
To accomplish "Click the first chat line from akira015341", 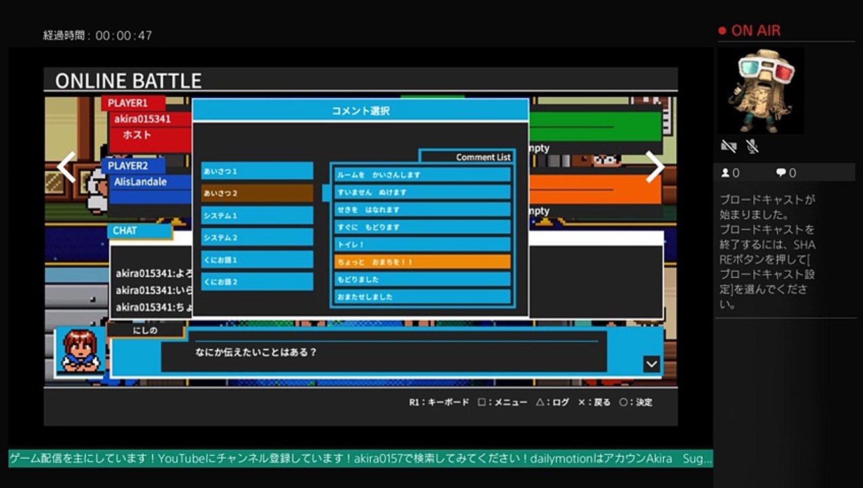I will (155, 273).
